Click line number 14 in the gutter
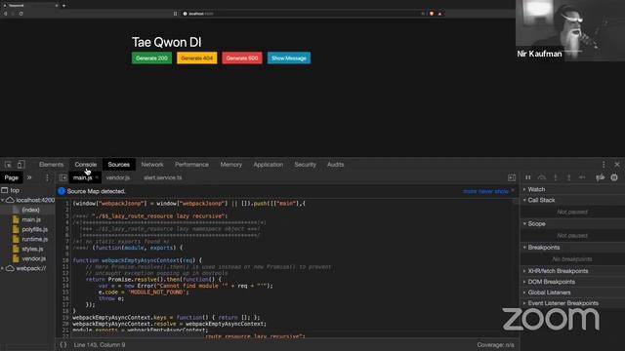This screenshot has width=625, height=351. click(66, 286)
